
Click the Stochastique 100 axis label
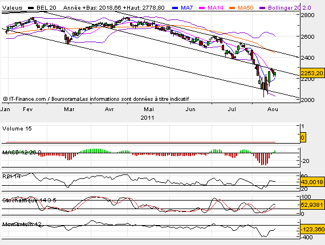coord(306,197)
